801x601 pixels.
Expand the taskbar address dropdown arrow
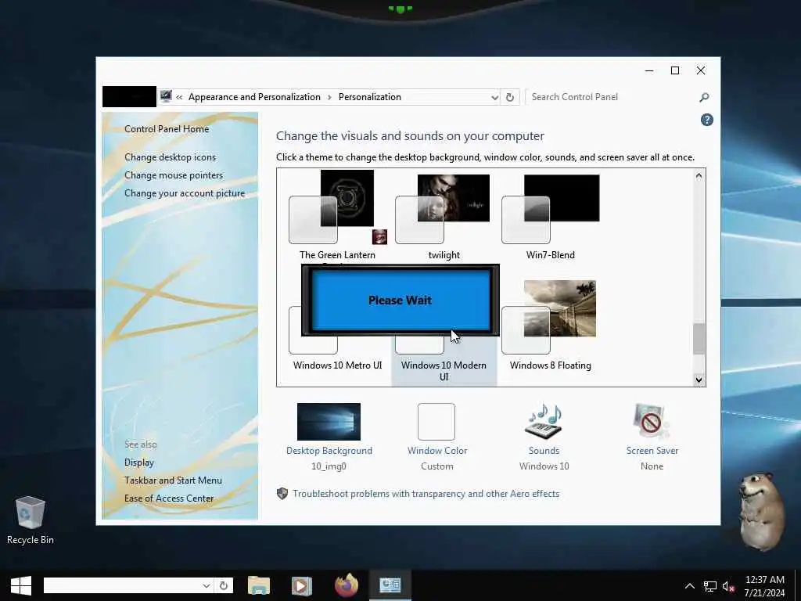(x=207, y=585)
